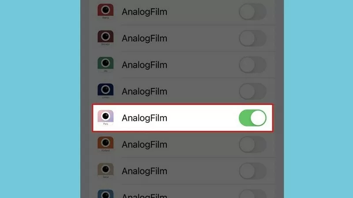Select AnalogFilm text beside the London icon
This screenshot has height=198, width=353.
144,92
